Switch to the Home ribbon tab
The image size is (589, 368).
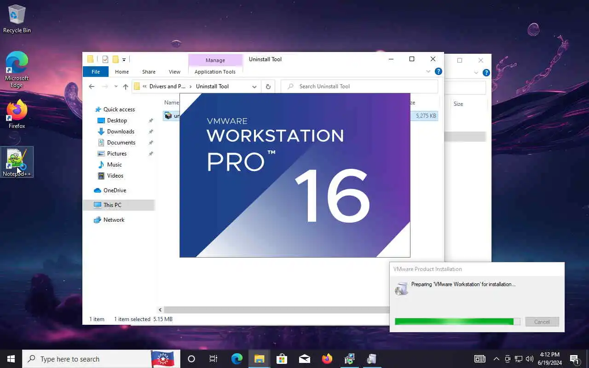(122, 72)
